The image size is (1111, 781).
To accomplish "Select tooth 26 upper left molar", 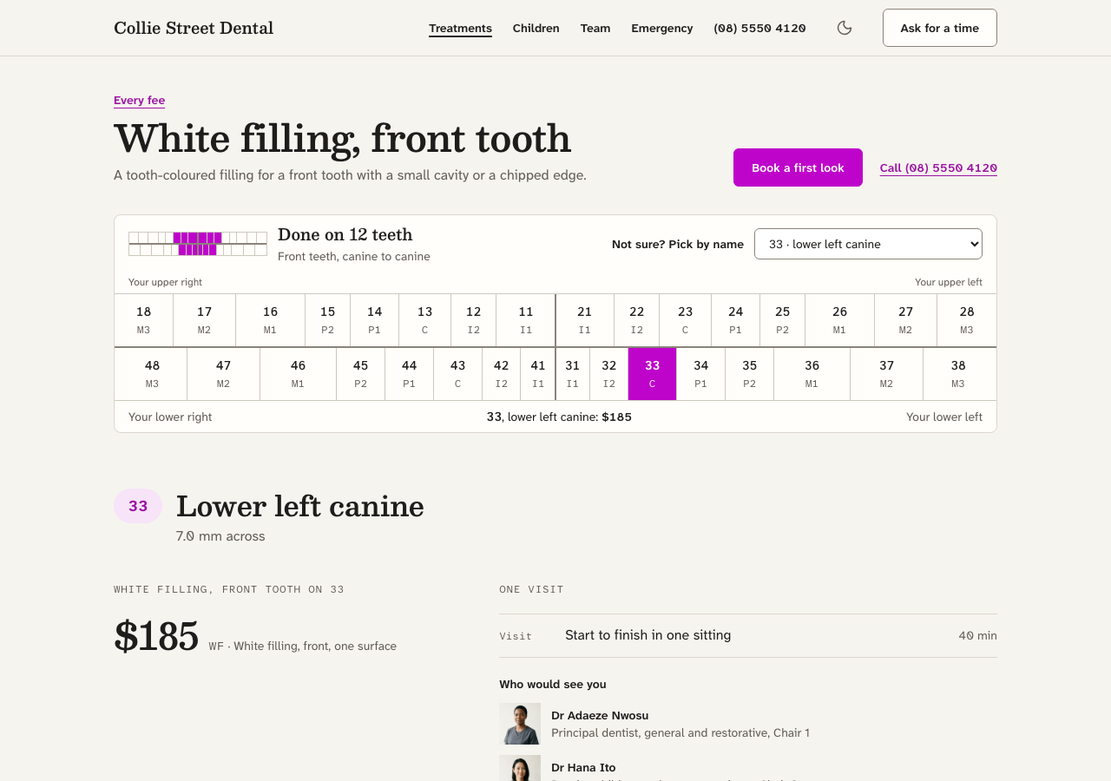I will pos(840,320).
